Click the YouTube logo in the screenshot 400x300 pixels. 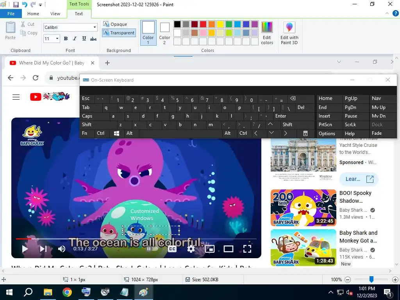tap(50, 97)
